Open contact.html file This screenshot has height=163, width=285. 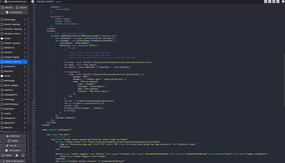coord(10,67)
